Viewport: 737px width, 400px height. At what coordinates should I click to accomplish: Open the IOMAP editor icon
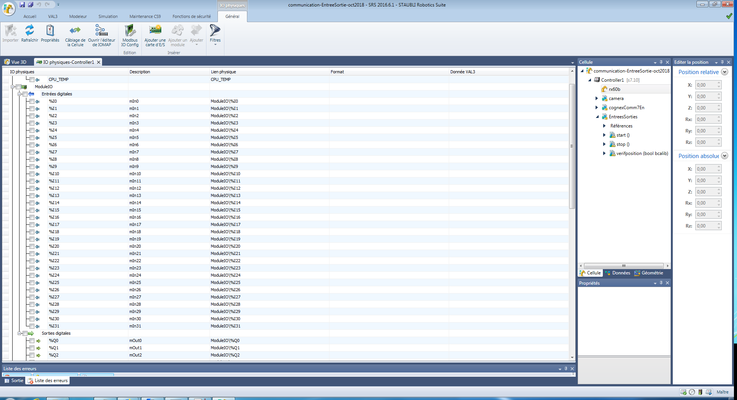point(101,31)
